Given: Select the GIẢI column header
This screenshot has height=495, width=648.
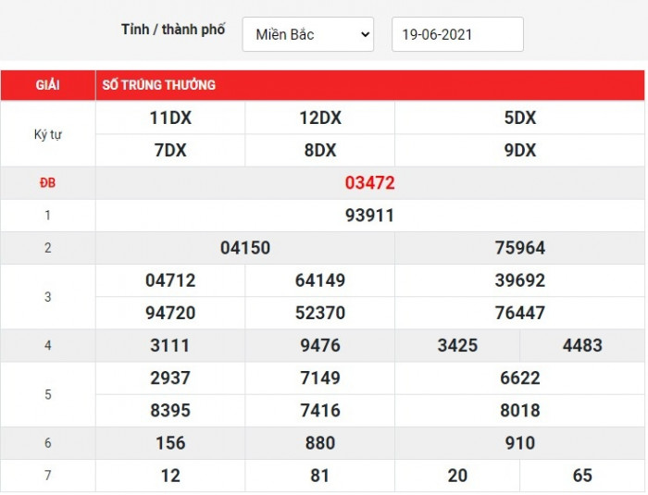Looking at the screenshot, I should tap(48, 85).
